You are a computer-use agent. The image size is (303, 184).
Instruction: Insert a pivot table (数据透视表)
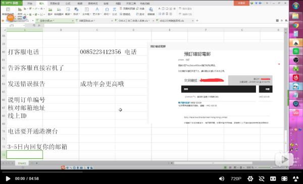click(8, 11)
